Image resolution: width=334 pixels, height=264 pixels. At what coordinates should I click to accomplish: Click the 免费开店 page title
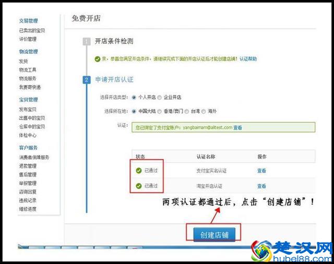tap(86, 18)
